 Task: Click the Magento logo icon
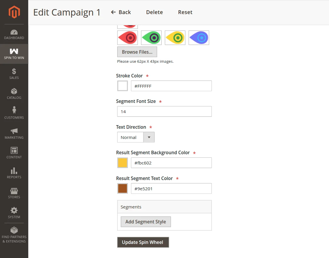[x=14, y=12]
